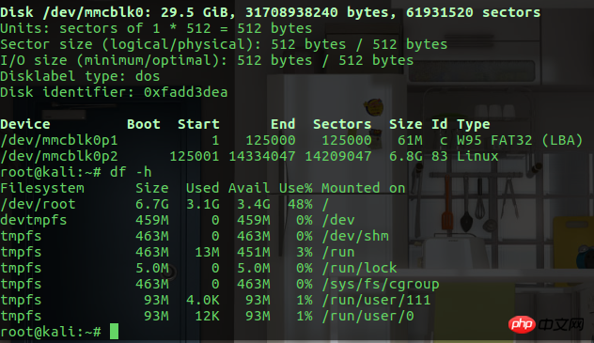The image size is (594, 343).
Task: Click the '13M' used value
Action: coord(207,252)
